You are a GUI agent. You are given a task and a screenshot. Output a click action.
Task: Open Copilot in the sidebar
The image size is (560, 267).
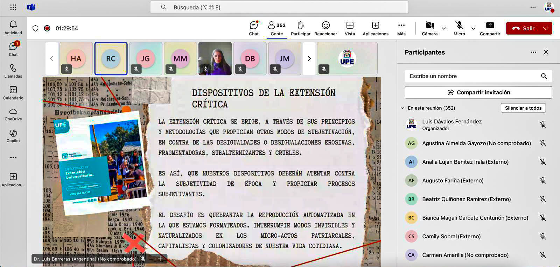(13, 136)
